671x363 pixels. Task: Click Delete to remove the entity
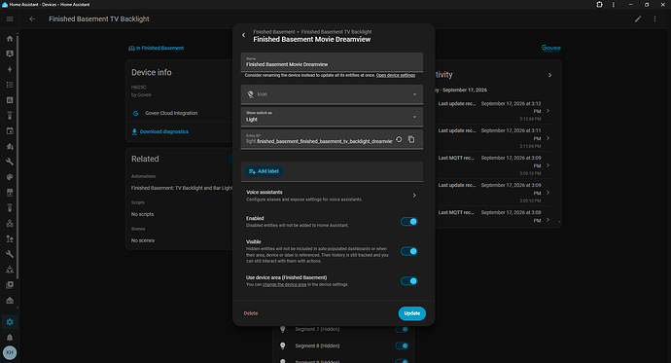(251, 313)
